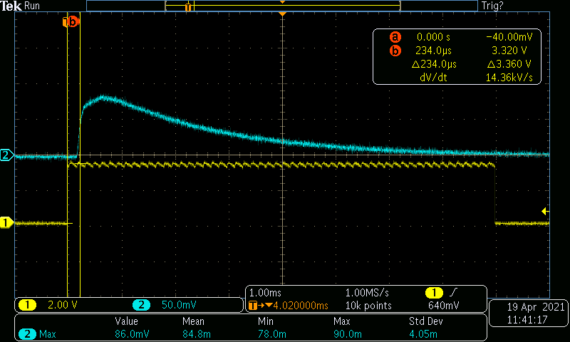The image size is (570, 342).
Task: Click the Value column header
Action: point(127,321)
